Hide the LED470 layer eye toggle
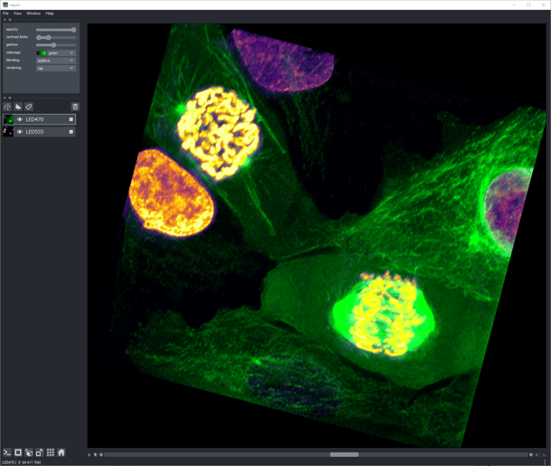 [20, 119]
